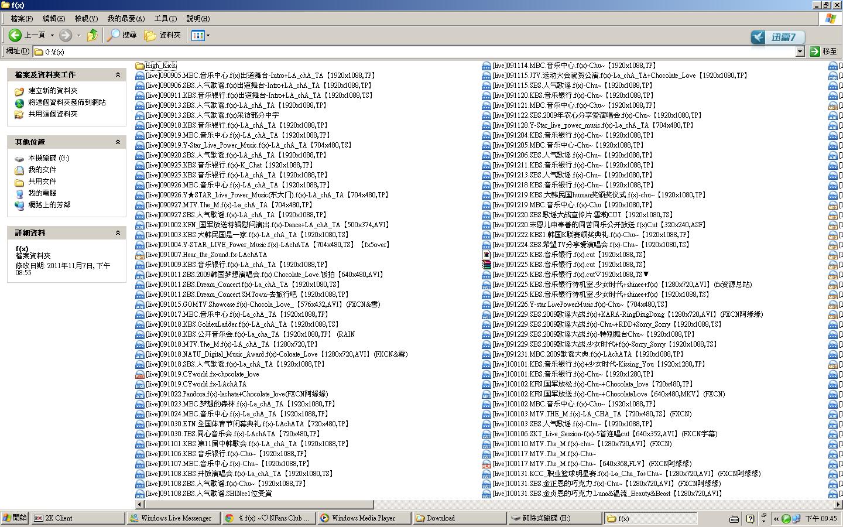Switch to the Chrome NFans Club taskbar button

(269, 518)
